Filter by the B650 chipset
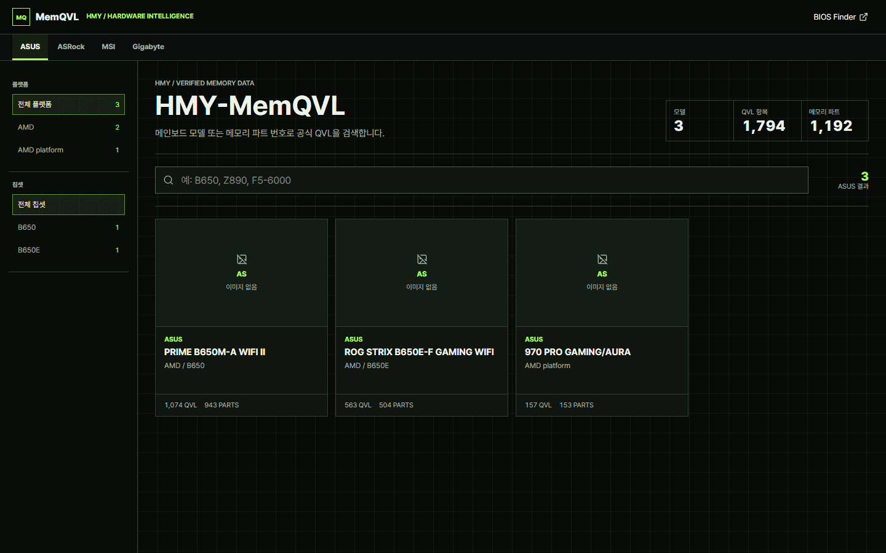 tap(68, 227)
